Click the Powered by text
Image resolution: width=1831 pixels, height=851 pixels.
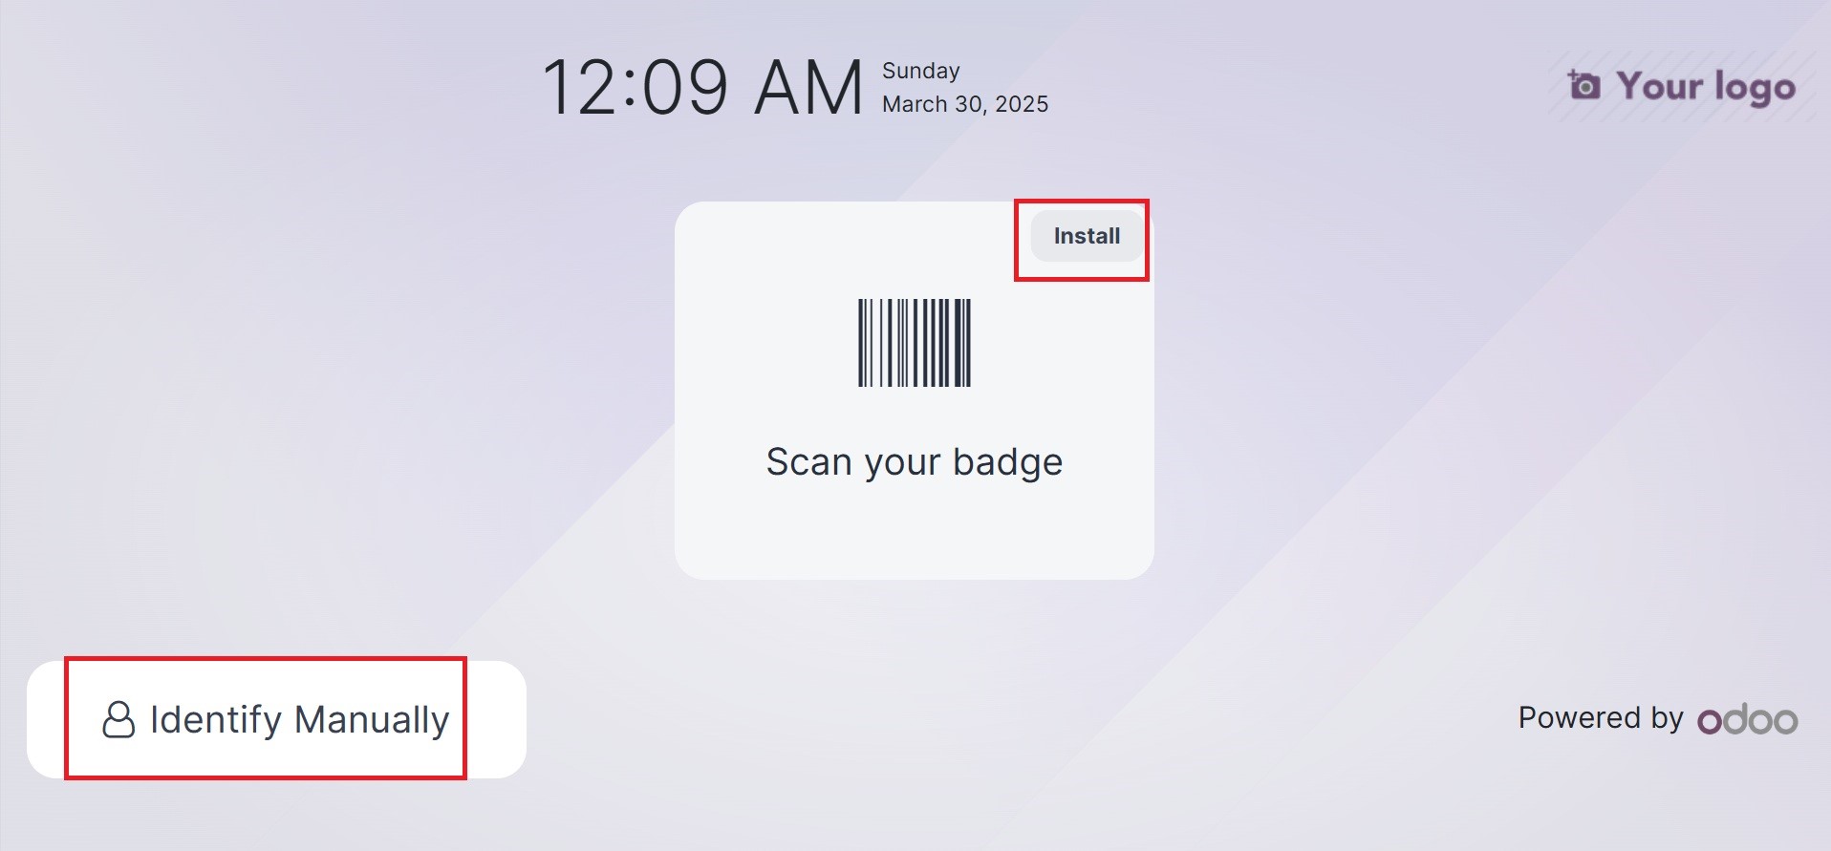[1601, 717]
